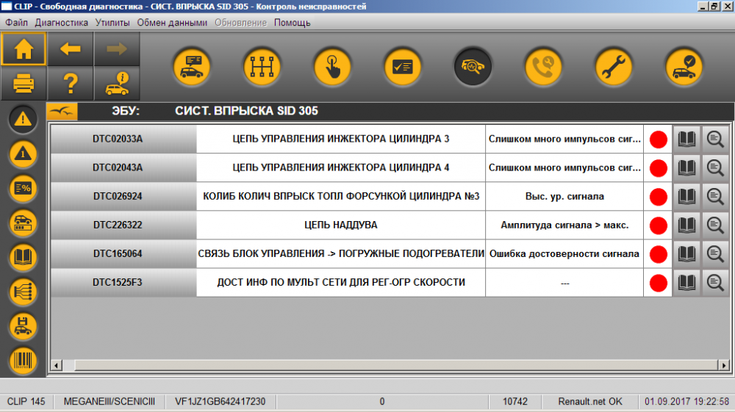Open documentation book for DTC1525F3

tap(686, 282)
